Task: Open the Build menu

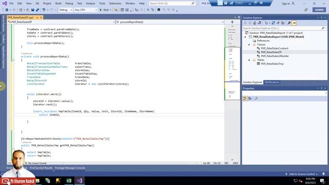Action: point(58,4)
